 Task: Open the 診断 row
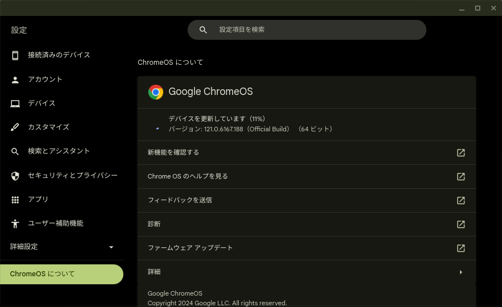coord(306,225)
